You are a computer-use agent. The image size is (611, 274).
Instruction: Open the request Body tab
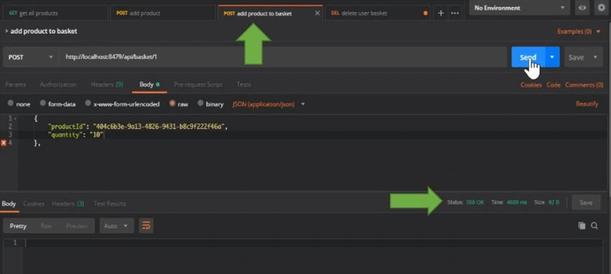150,84
